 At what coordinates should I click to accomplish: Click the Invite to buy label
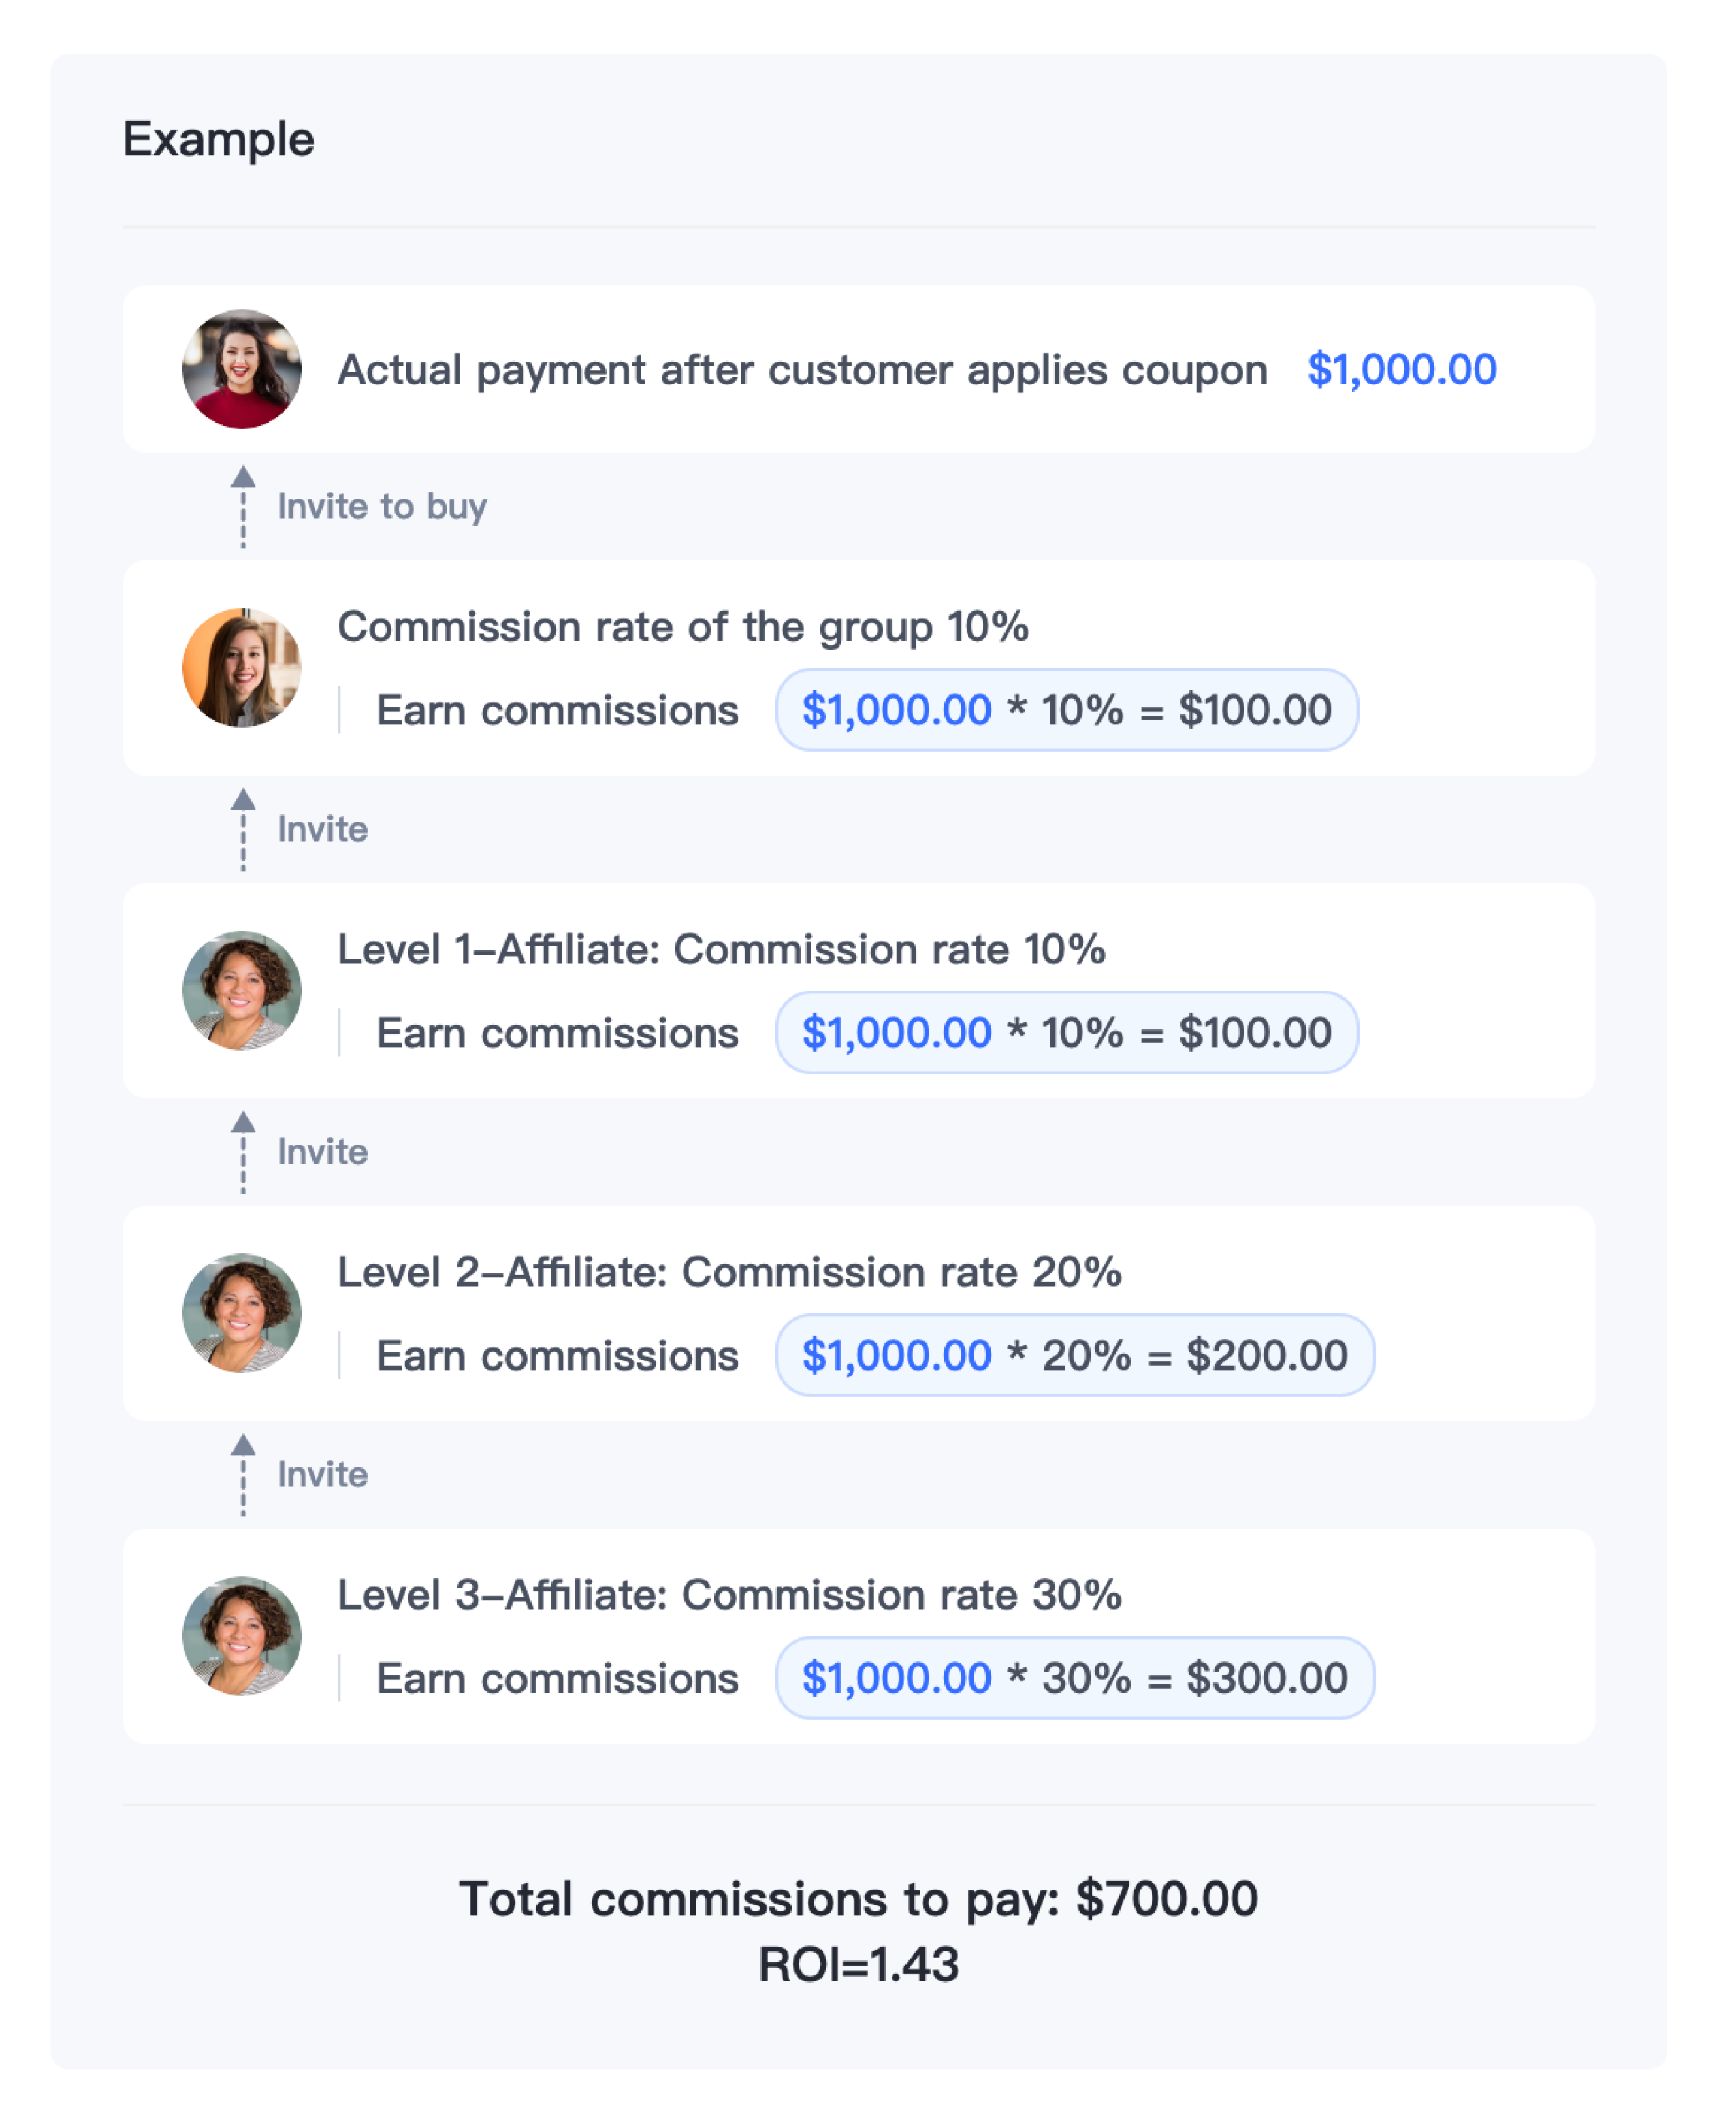pos(383,507)
